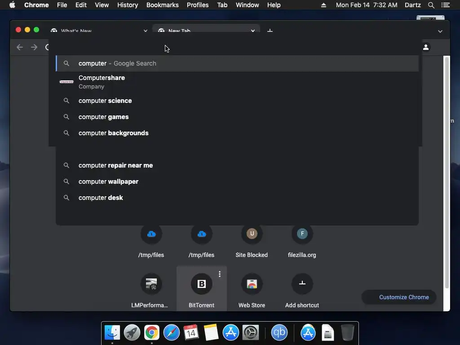Open the Chrome app menu

pos(36,5)
